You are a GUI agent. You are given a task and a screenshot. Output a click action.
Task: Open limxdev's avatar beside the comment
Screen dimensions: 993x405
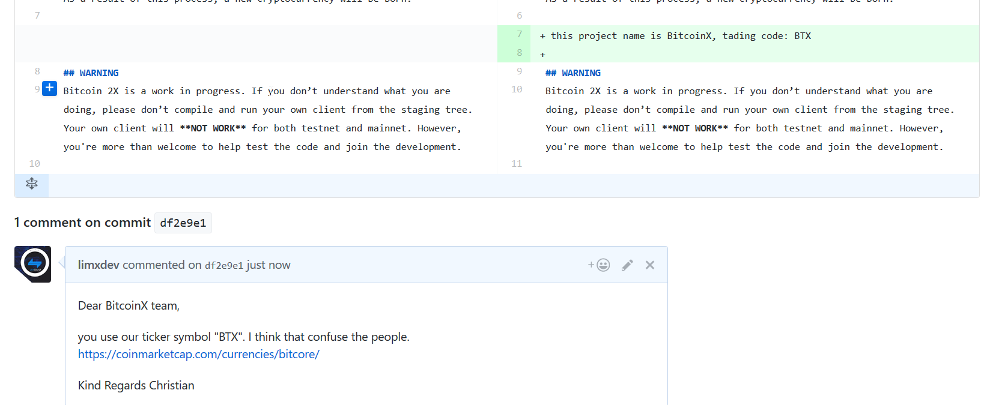[x=32, y=264]
